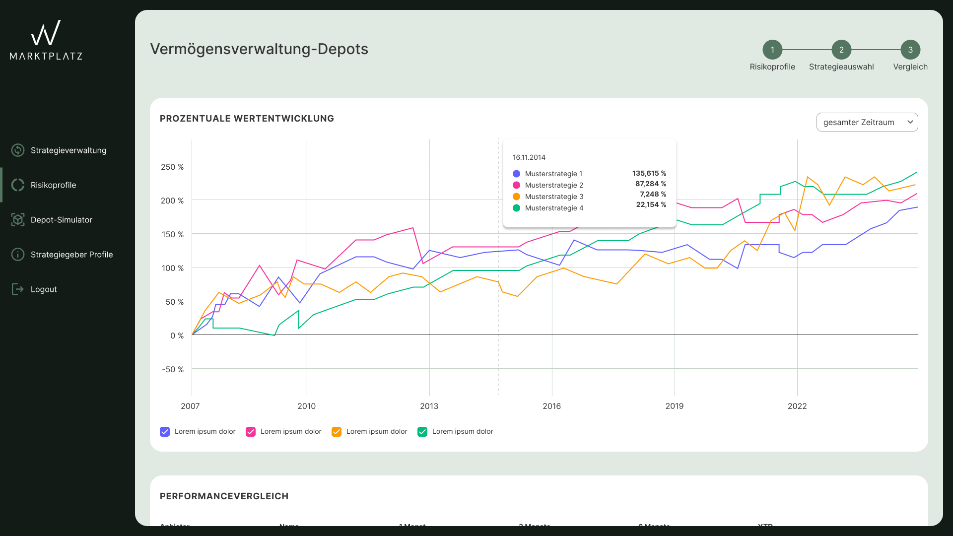The image size is (953, 536).
Task: Open the gesamter Zeitraum dropdown
Action: [867, 122]
